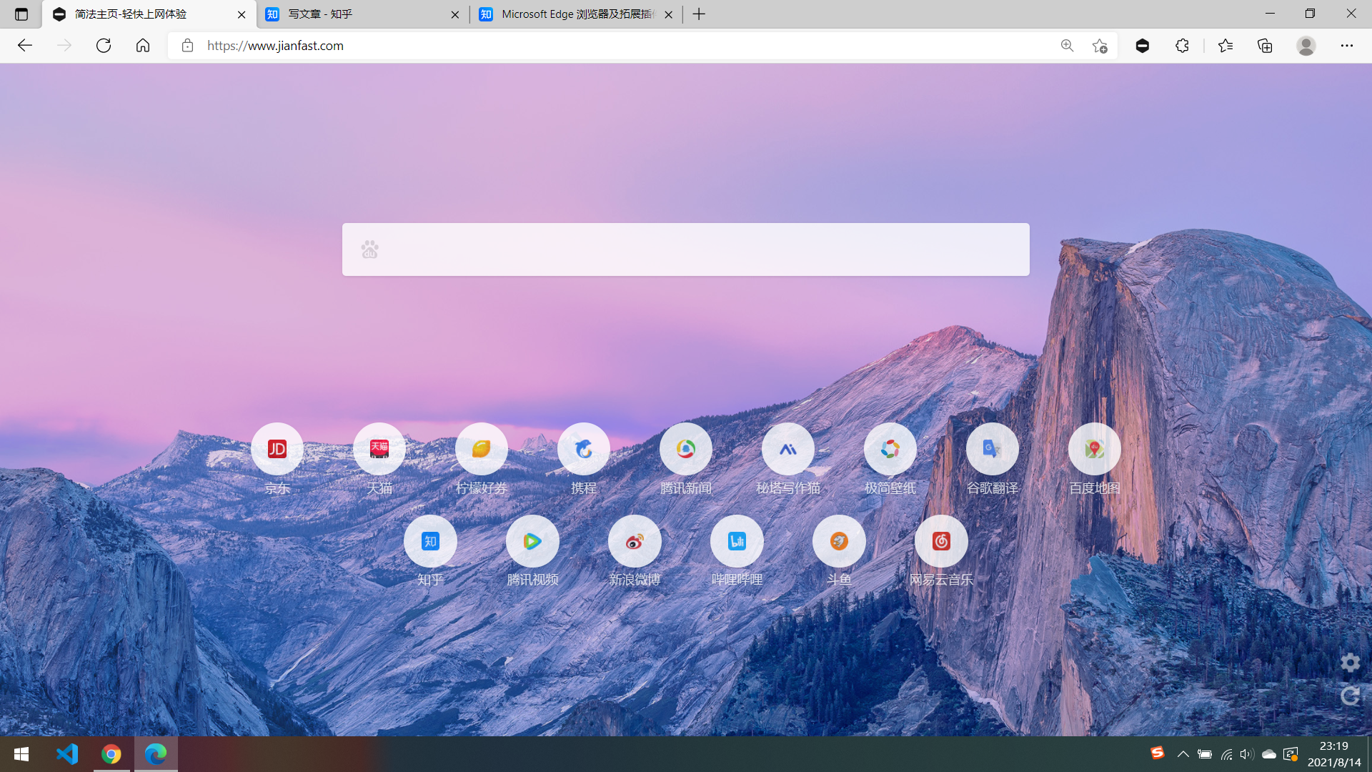Click the Baidu search input field

686,249
